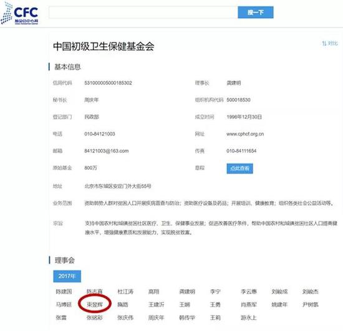Click board member 张铭彩
Viewport: 343px width, 331px height.
tap(95, 317)
